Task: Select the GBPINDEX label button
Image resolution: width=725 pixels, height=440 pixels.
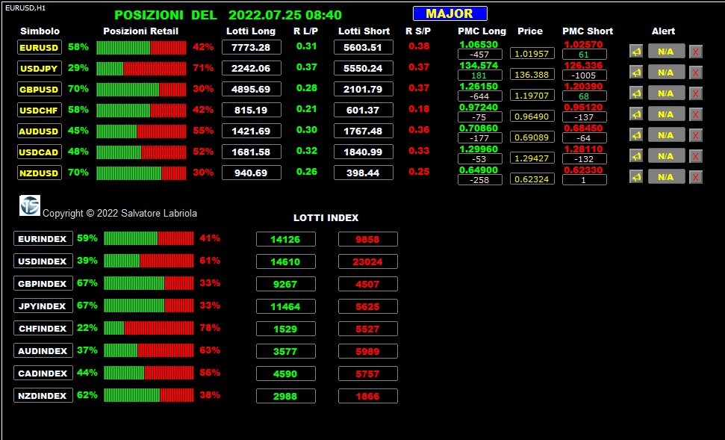Action: point(43,284)
